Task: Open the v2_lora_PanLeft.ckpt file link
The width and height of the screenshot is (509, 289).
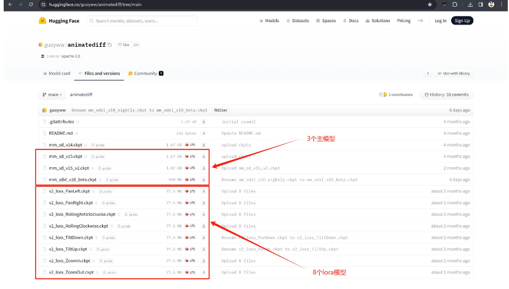Action: [69, 191]
